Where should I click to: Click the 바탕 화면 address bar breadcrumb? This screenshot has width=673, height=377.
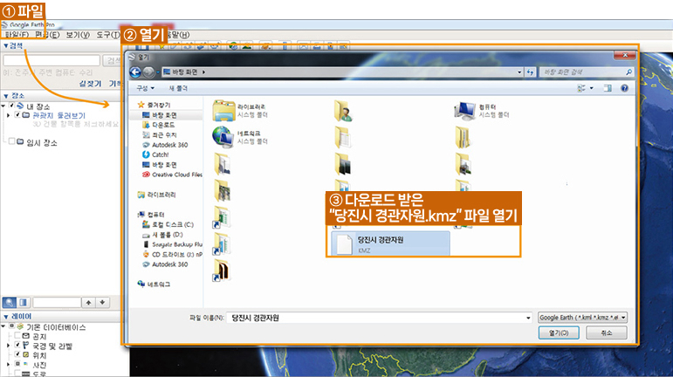(x=184, y=72)
